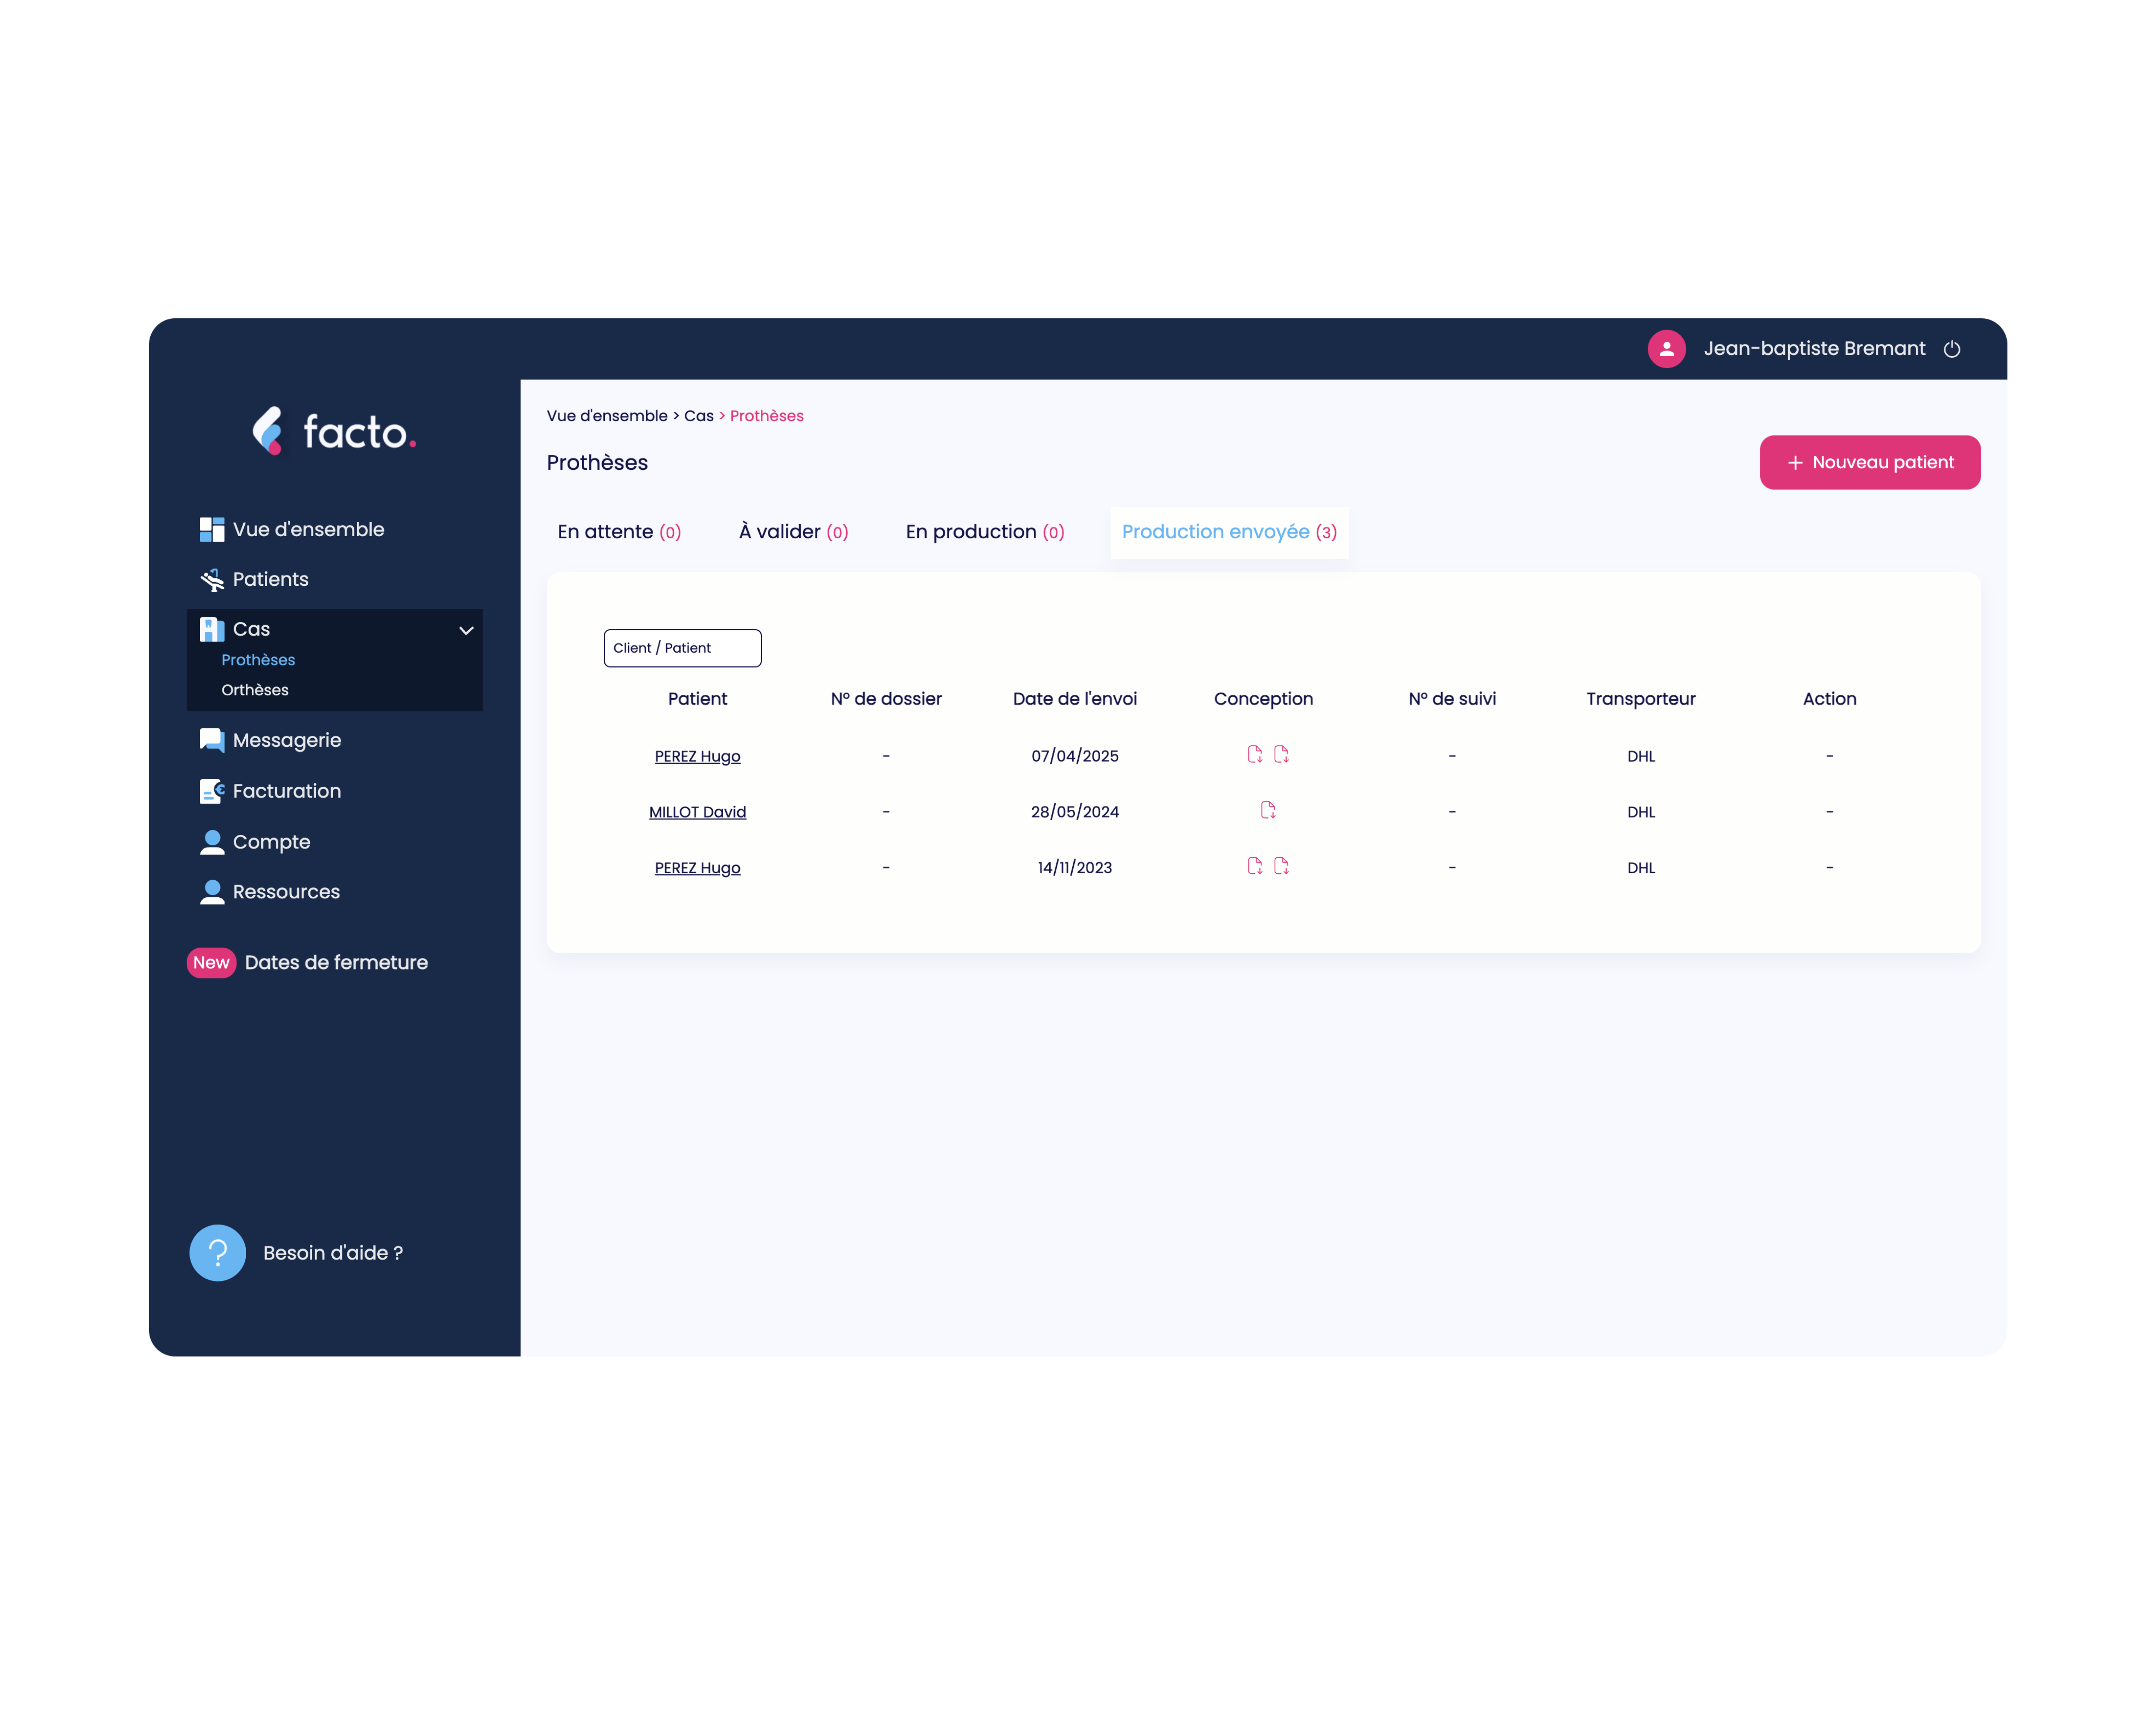Open MILLOT David patient link
This screenshot has width=2156, height=1725.
pyautogui.click(x=697, y=812)
